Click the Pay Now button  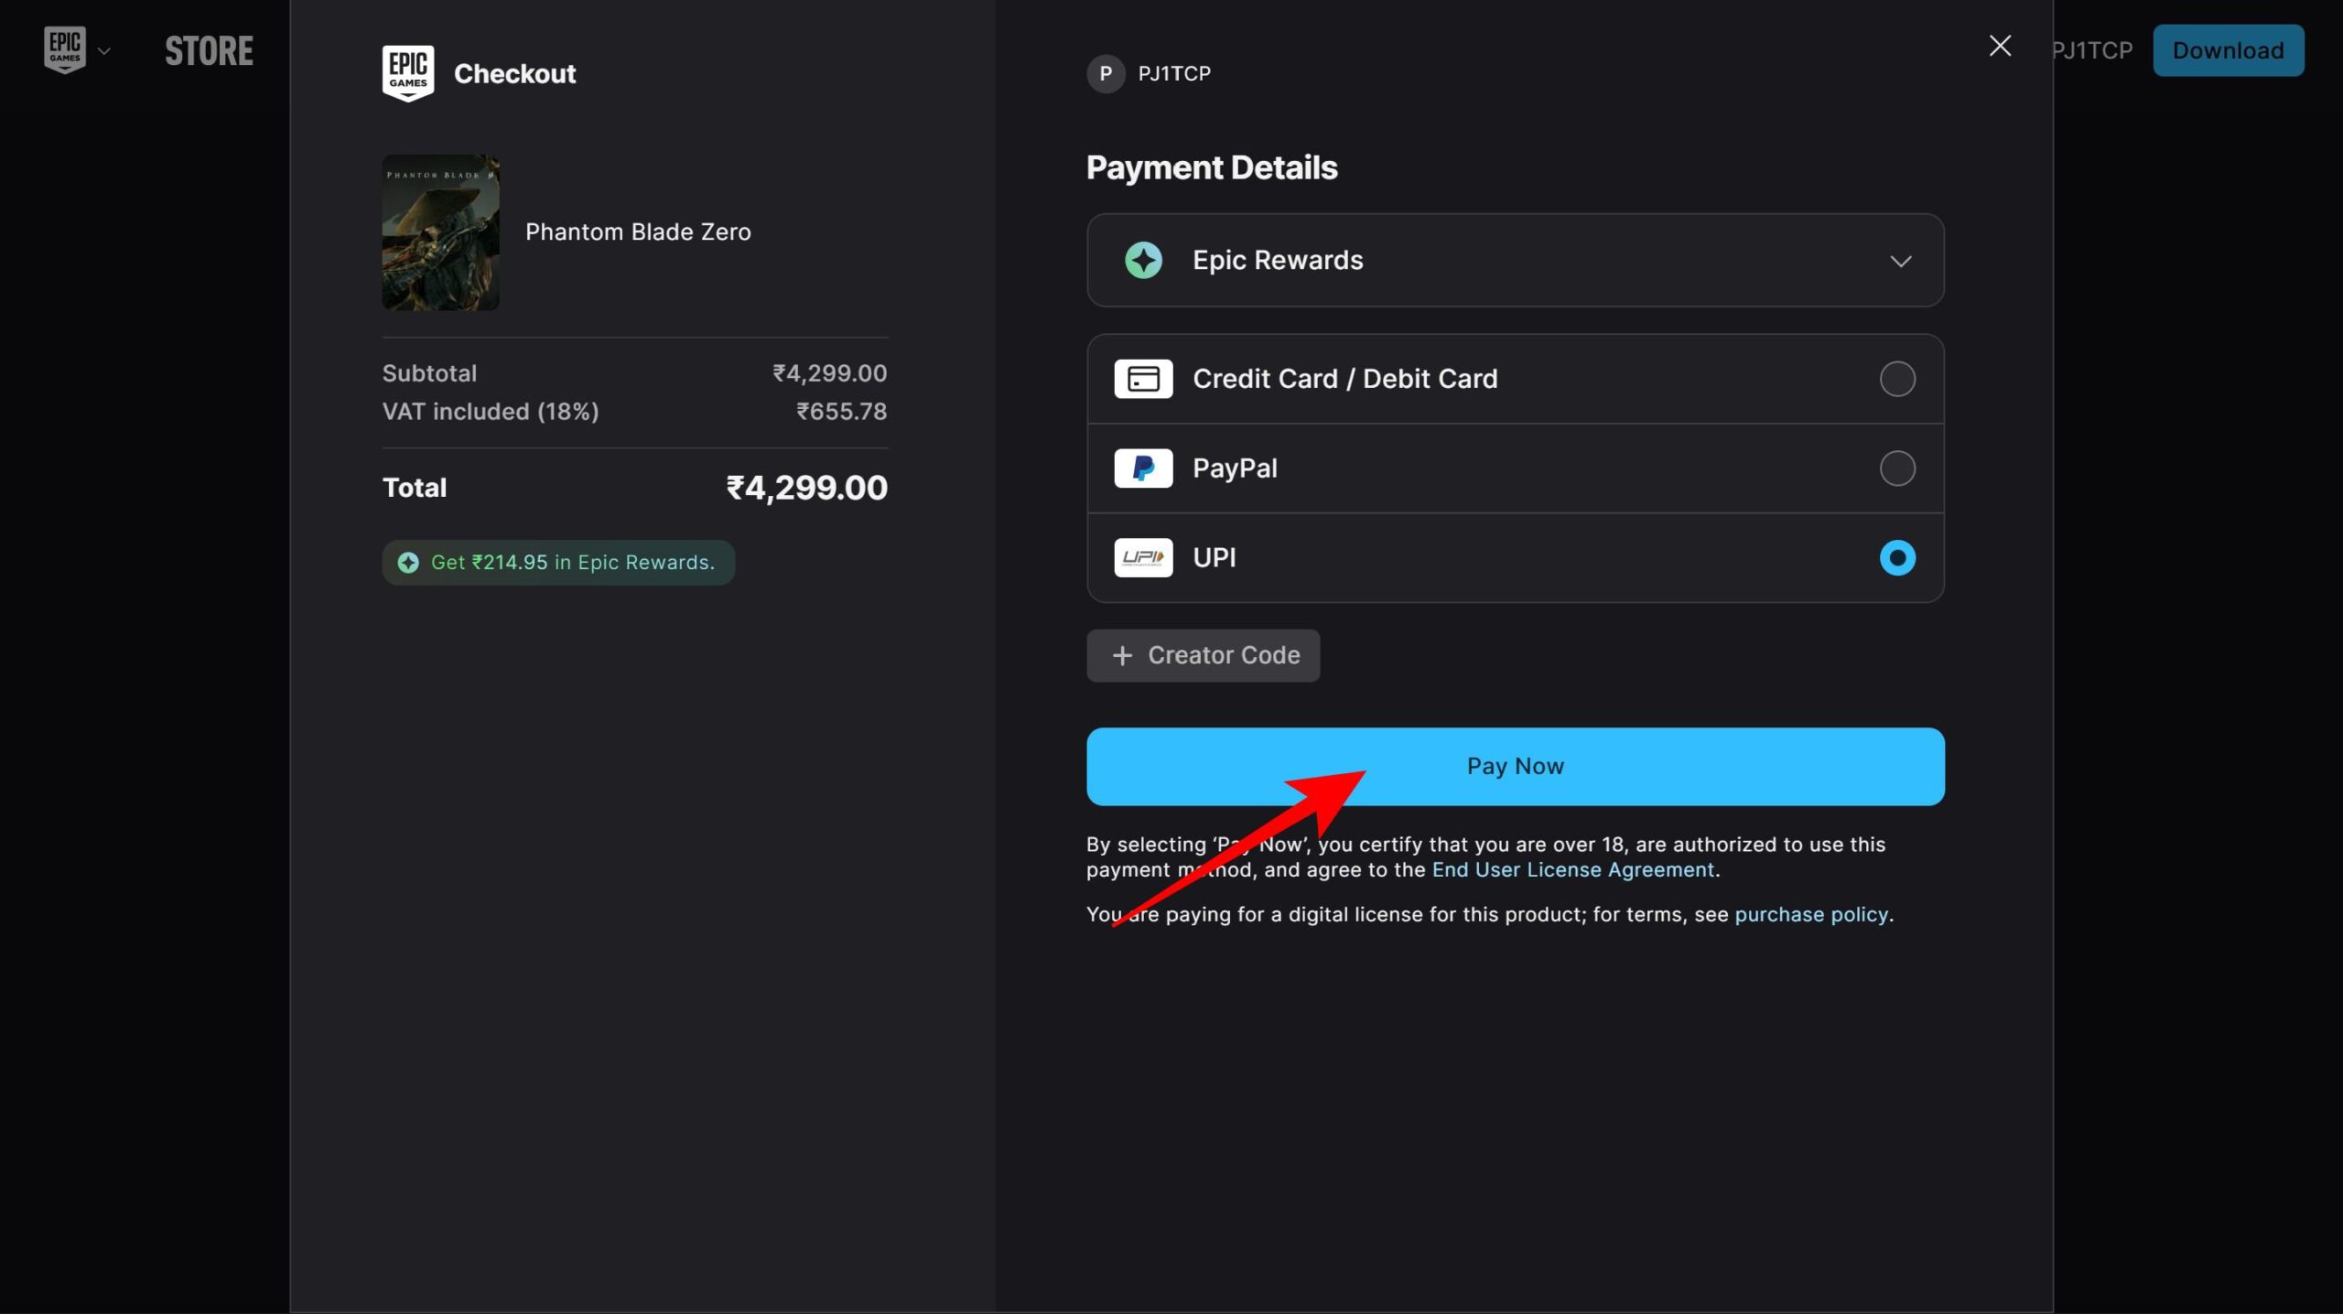[1516, 767]
